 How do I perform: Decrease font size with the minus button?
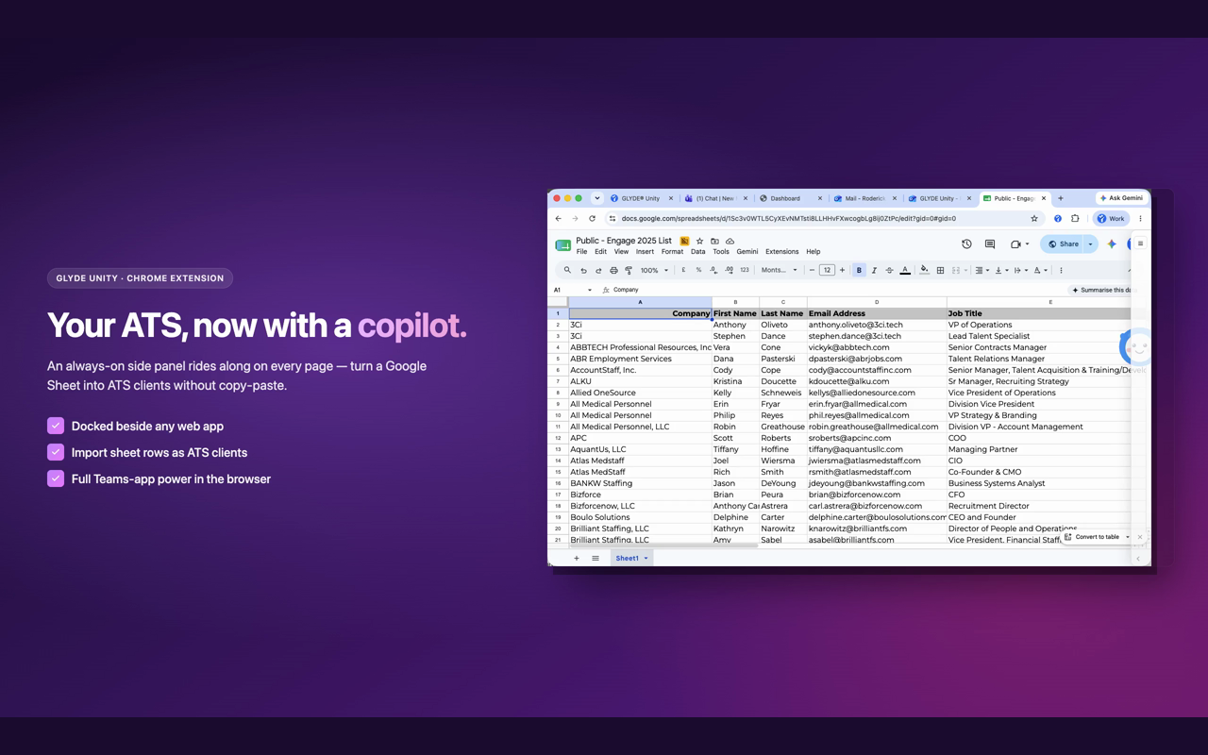point(812,270)
